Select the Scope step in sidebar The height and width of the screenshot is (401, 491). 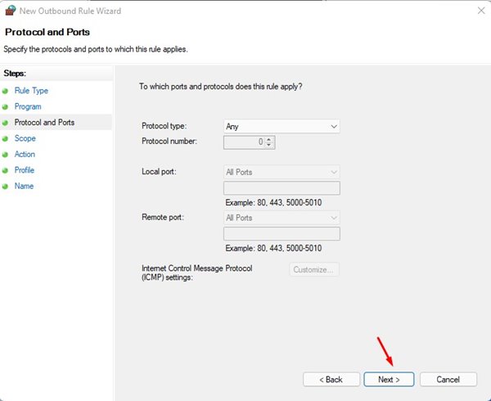click(25, 138)
